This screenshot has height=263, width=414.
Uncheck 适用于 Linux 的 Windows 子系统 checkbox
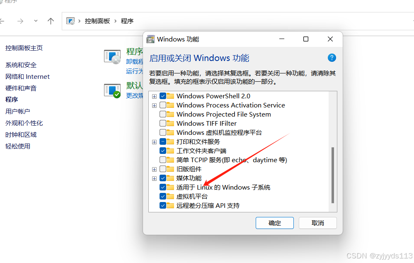[x=163, y=187]
